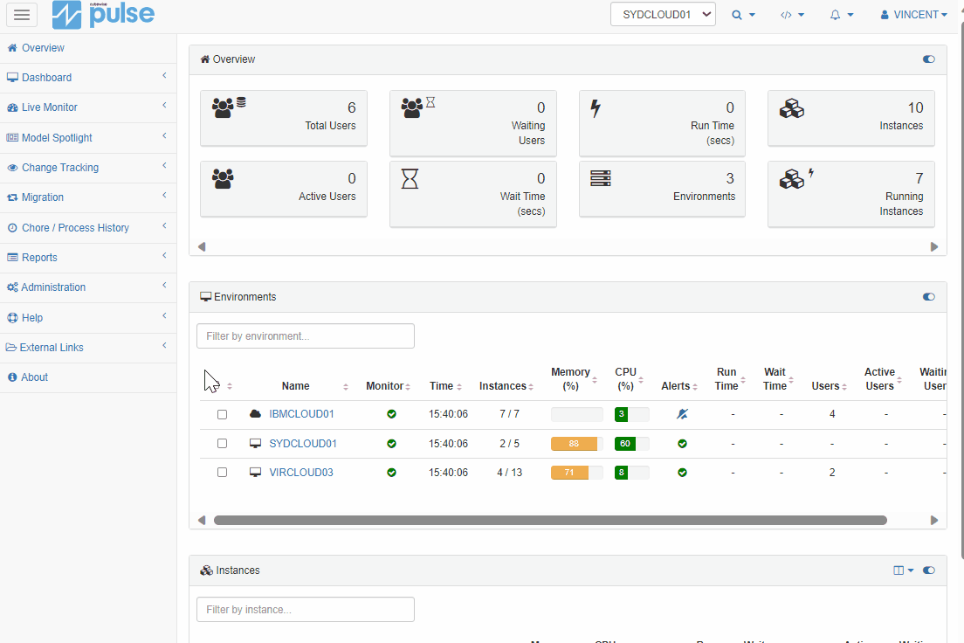964x643 pixels.
Task: Check the SYDCLOUD01 row checkbox
Action: click(x=222, y=444)
